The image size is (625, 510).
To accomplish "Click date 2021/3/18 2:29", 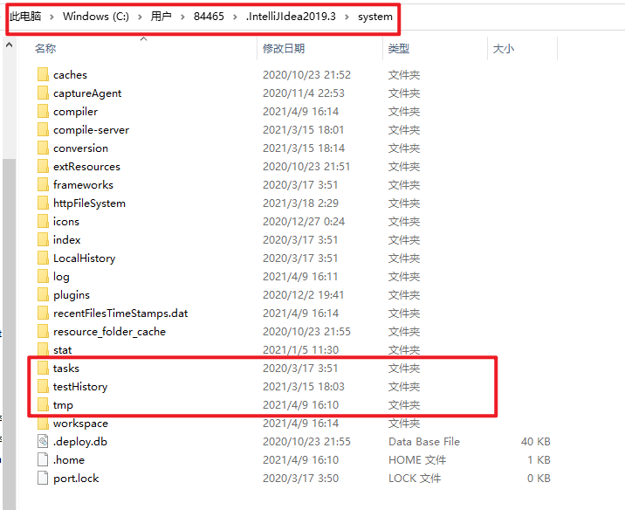I will pos(300,203).
